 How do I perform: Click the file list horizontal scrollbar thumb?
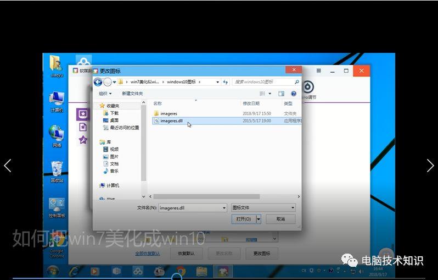[x=207, y=196]
